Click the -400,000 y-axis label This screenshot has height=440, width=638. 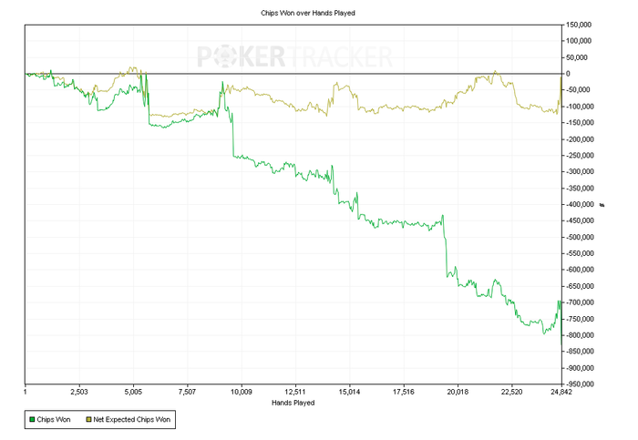pos(580,205)
